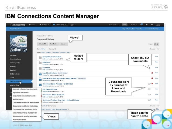
Task: Open the English language dropdown
Action: 134,25
